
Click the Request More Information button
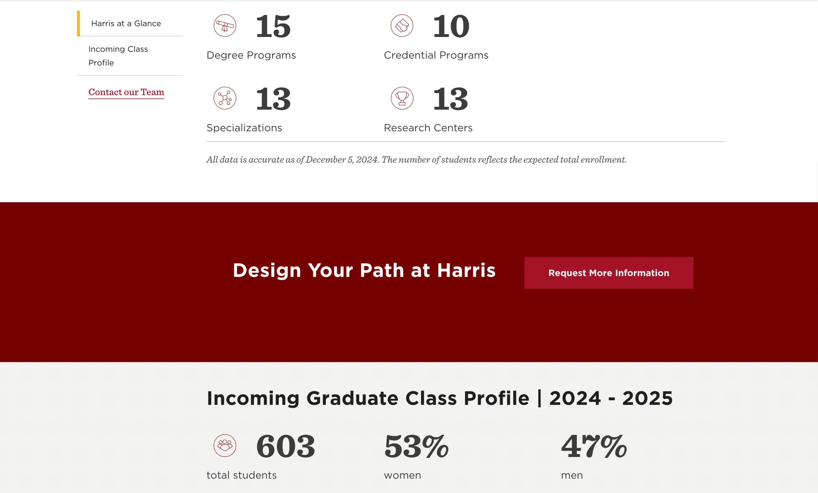609,272
